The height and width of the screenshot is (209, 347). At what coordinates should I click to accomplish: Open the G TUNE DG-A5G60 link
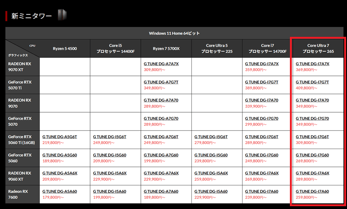[60, 155]
